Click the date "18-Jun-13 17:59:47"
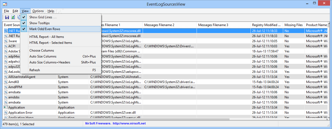This screenshot has height=129, width=332. pyautogui.click(x=265, y=51)
